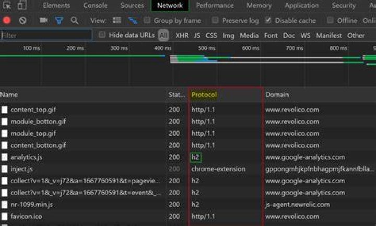The width and height of the screenshot is (376, 226).
Task: Filter requests by Manifest type
Action: point(329,35)
